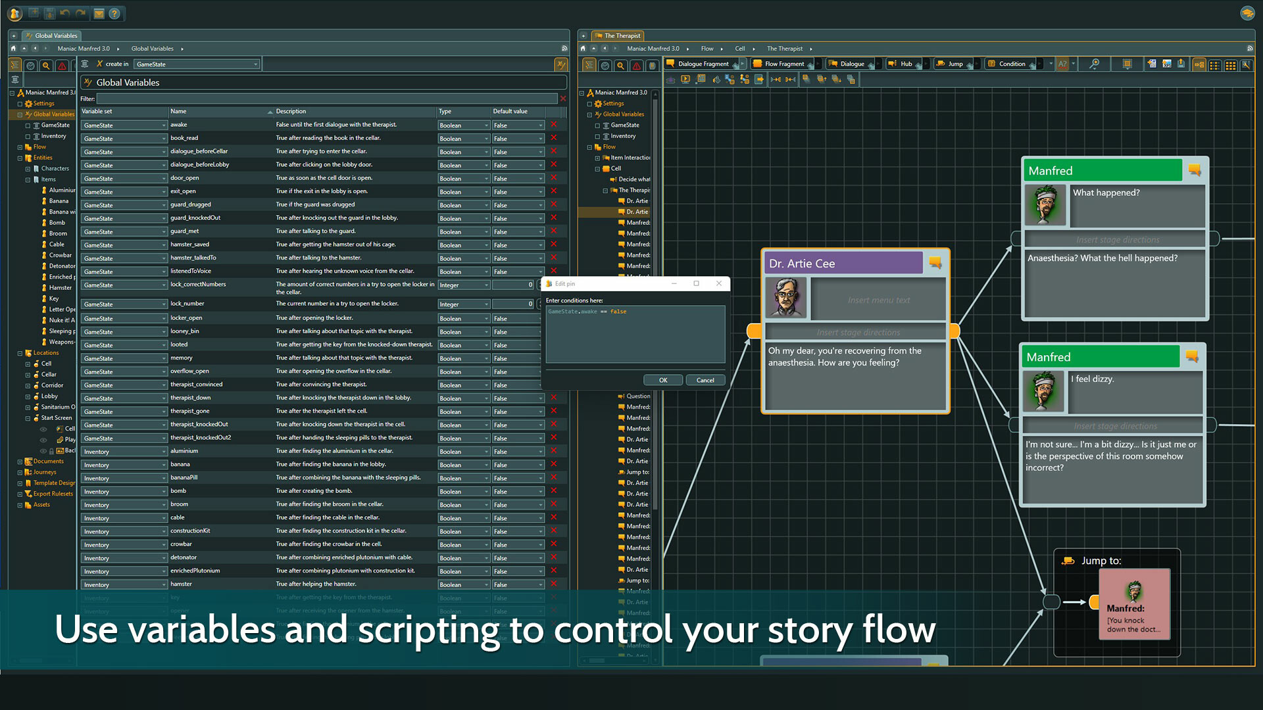Click the Redo arrow in the top toolbar
Image resolution: width=1263 pixels, height=710 pixels.
[80, 12]
